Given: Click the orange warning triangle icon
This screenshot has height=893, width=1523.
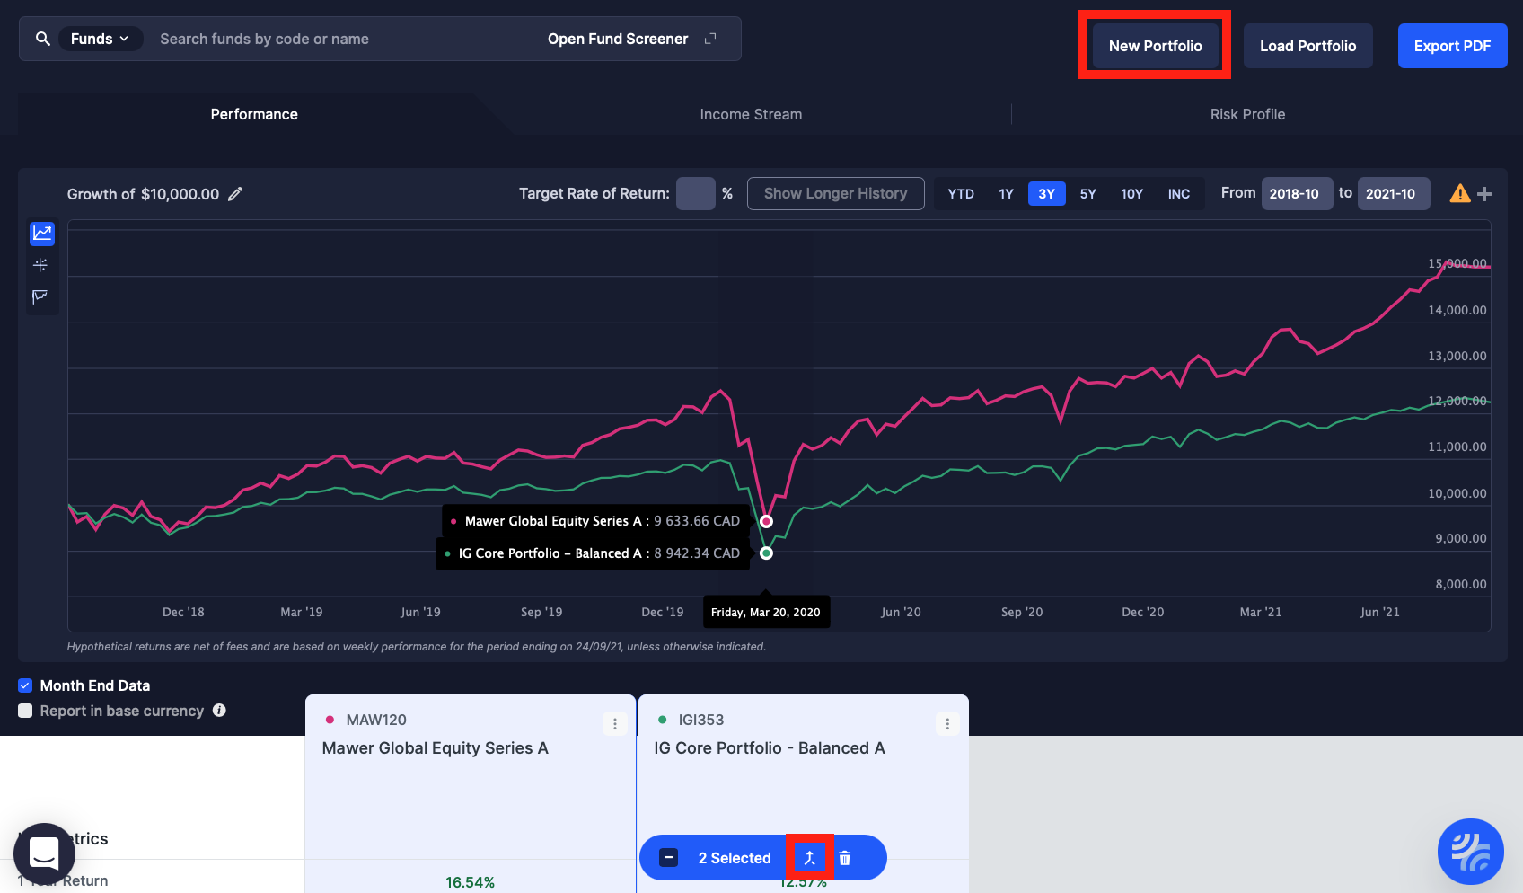Looking at the screenshot, I should click(1459, 193).
